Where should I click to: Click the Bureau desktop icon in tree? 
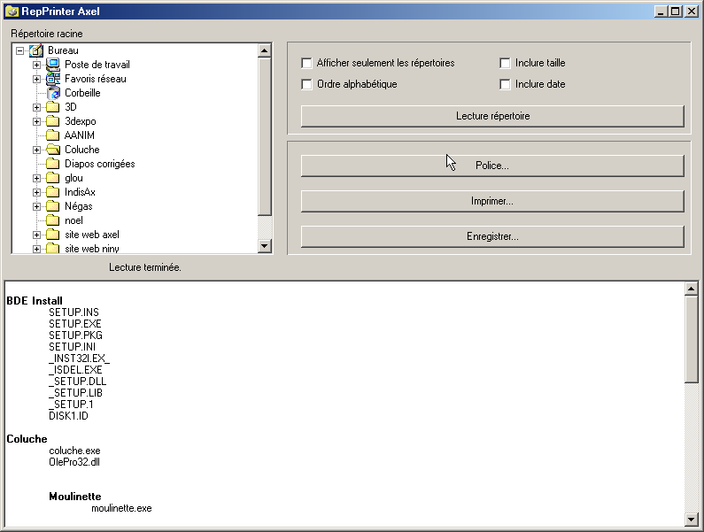[x=36, y=50]
